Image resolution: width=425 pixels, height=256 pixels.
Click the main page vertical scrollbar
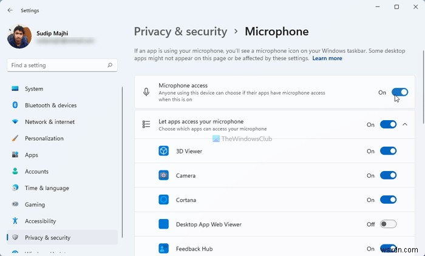click(x=423, y=87)
